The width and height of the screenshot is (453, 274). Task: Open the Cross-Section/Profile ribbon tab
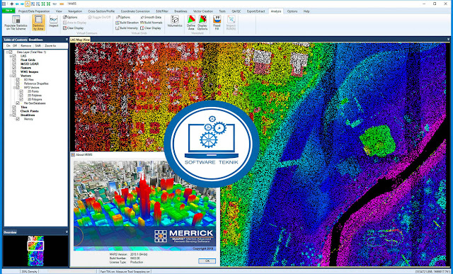pyautogui.click(x=101, y=11)
